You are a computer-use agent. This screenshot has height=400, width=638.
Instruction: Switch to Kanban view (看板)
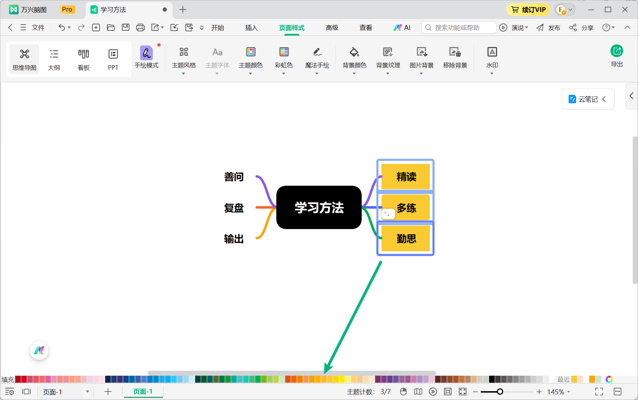pyautogui.click(x=84, y=59)
